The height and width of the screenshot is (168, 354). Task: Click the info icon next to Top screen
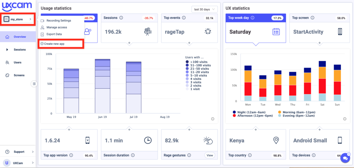coord(313,18)
